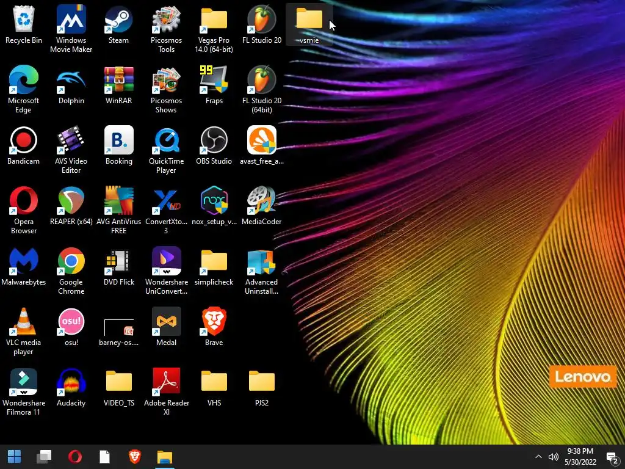
Task: Open Microsoft Edge desktop shortcut
Action: pyautogui.click(x=24, y=89)
